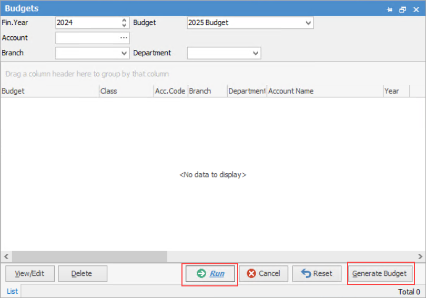Click the Delete button

(x=83, y=274)
